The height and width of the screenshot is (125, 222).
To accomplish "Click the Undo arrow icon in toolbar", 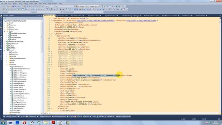I will pos(27,7).
